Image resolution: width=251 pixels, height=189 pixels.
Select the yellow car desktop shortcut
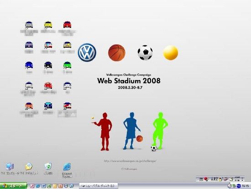(48, 25)
